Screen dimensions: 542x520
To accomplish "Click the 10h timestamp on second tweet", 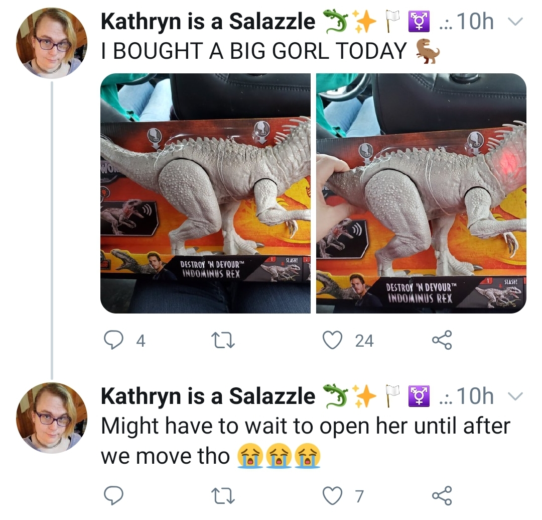I will pos(475,396).
